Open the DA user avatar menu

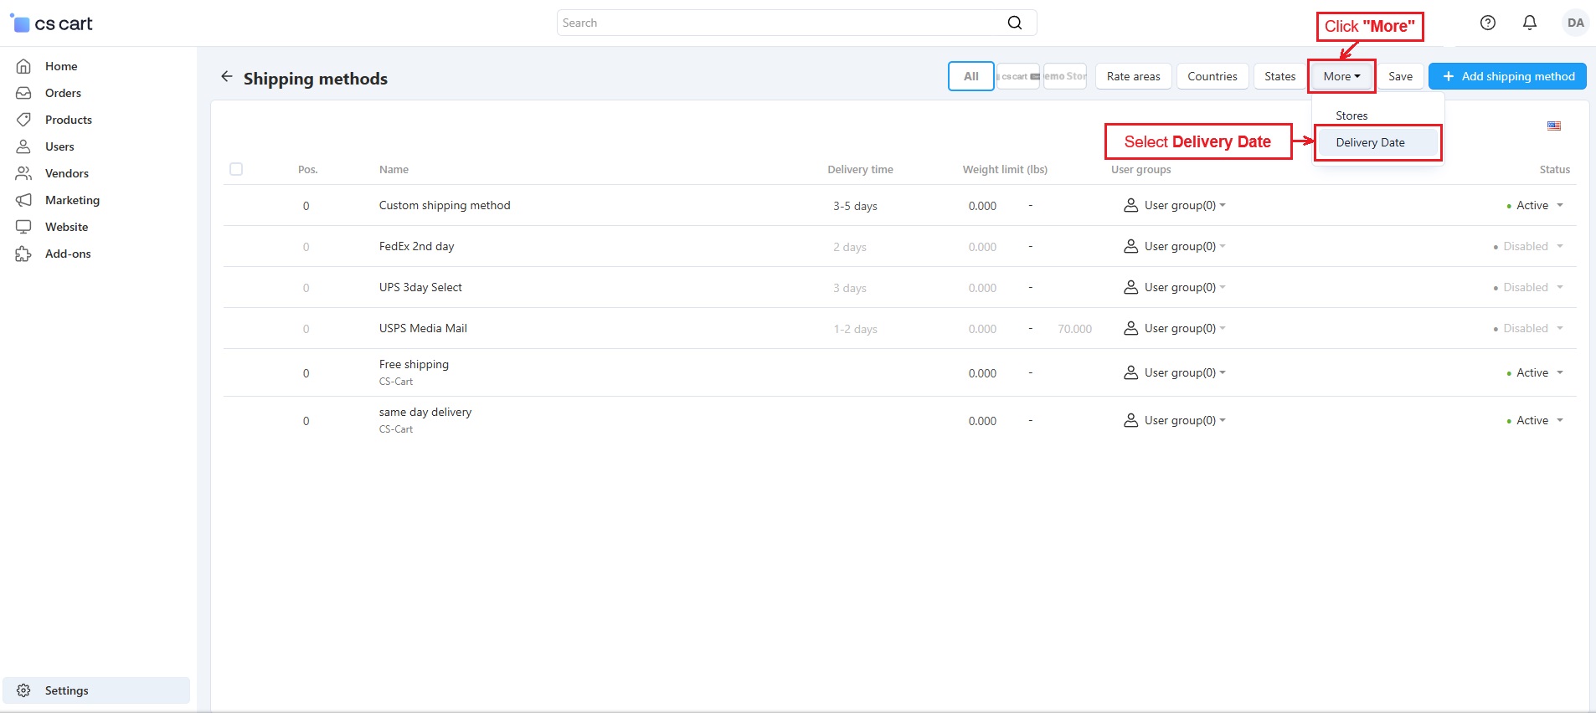click(1575, 23)
